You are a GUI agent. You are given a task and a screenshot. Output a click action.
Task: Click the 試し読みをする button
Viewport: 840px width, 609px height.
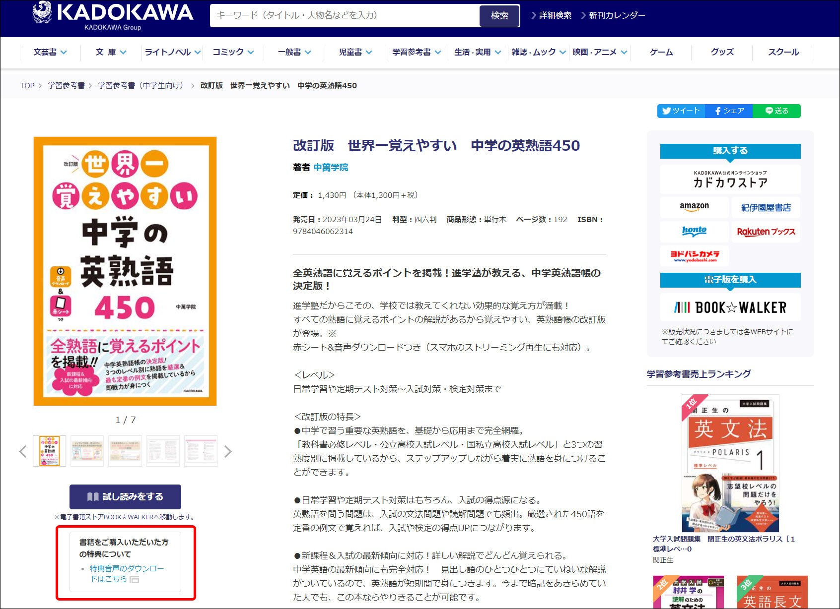pos(125,496)
